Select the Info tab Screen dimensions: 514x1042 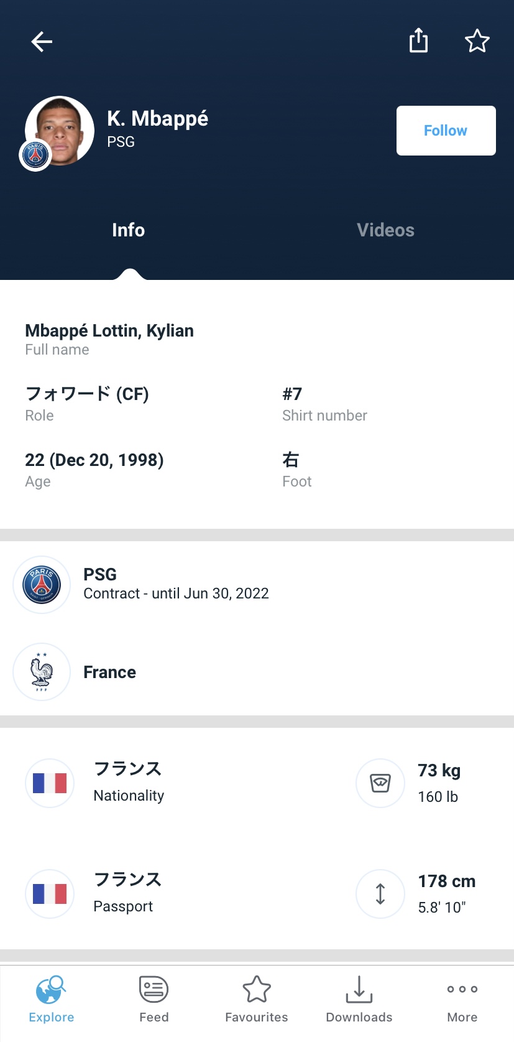pos(128,230)
